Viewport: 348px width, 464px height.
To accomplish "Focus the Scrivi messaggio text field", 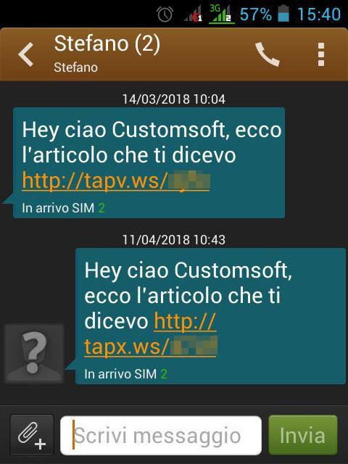I will (x=161, y=435).
